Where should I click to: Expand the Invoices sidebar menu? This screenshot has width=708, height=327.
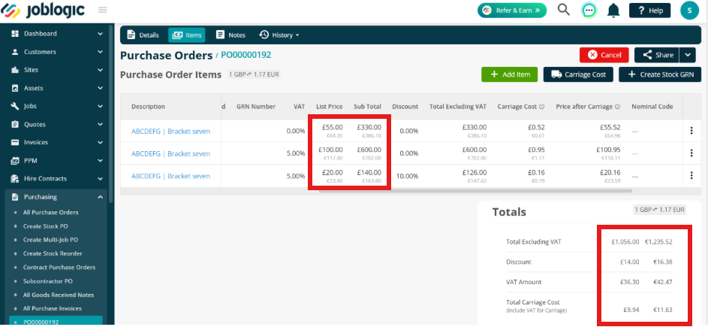57,143
